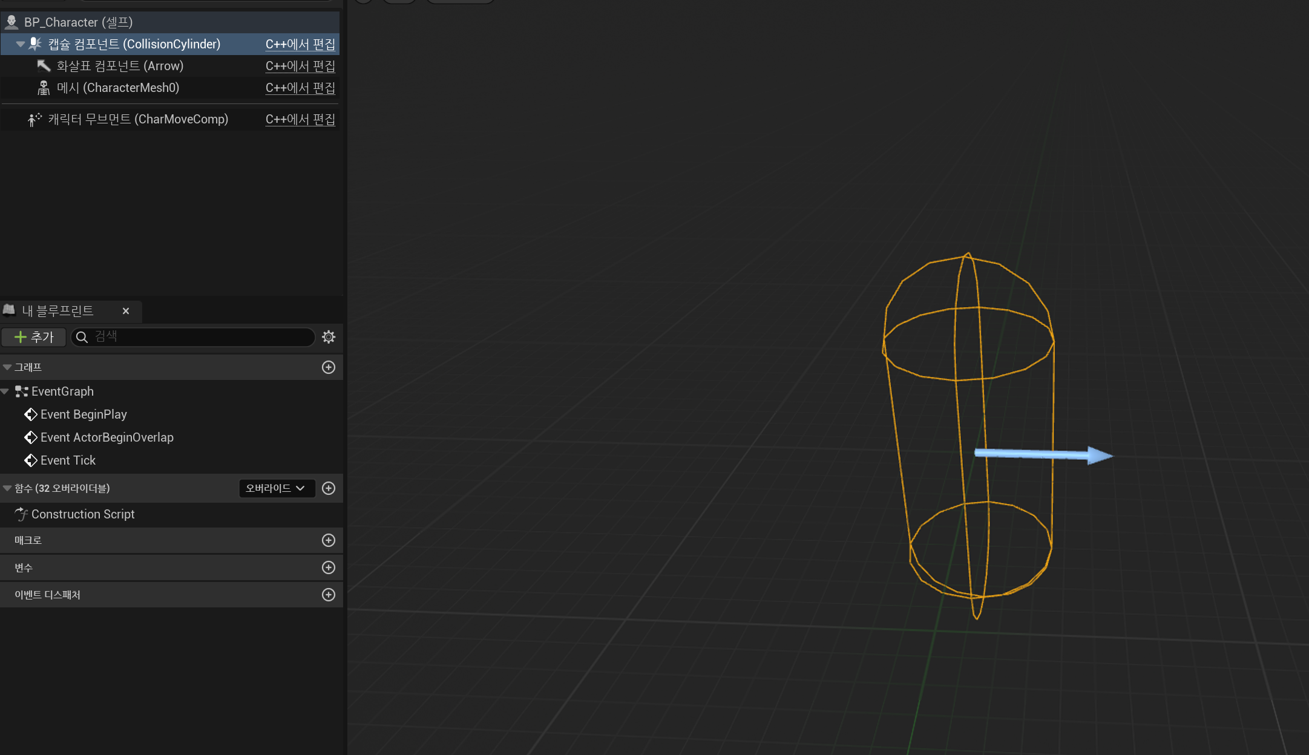Screen dimensions: 1309x755
Task: Open My Blueprint settings gear
Action: point(329,337)
